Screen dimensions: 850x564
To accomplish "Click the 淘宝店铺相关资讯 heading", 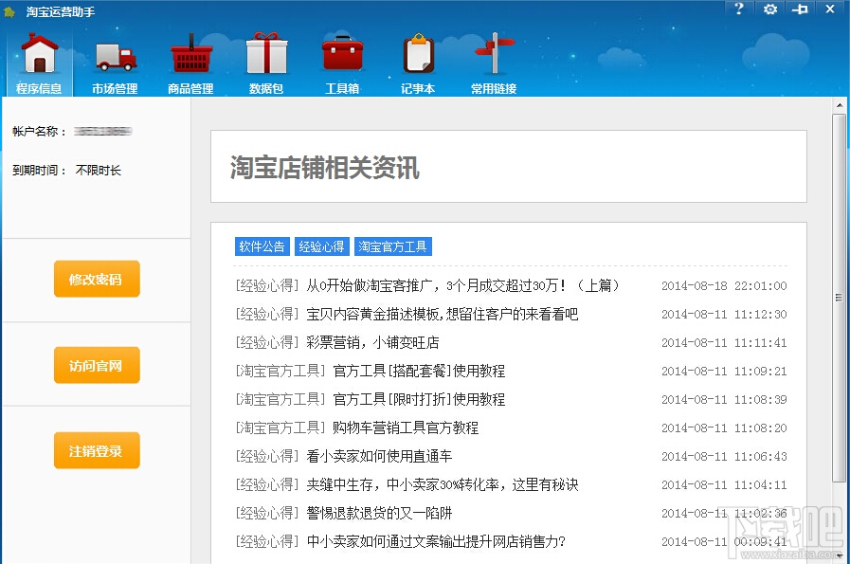I will pyautogui.click(x=325, y=167).
